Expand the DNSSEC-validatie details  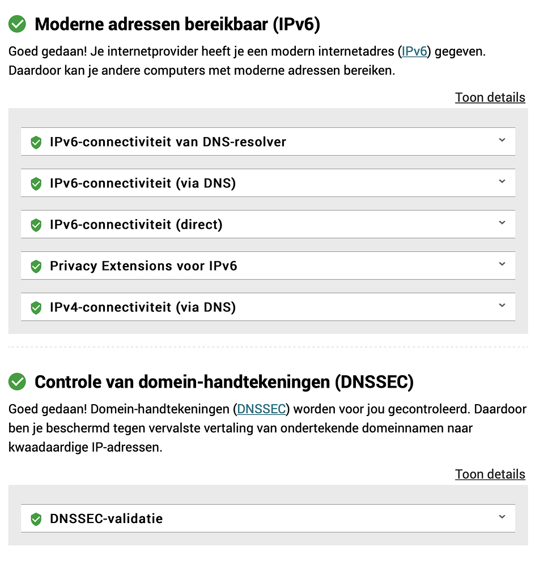(502, 517)
